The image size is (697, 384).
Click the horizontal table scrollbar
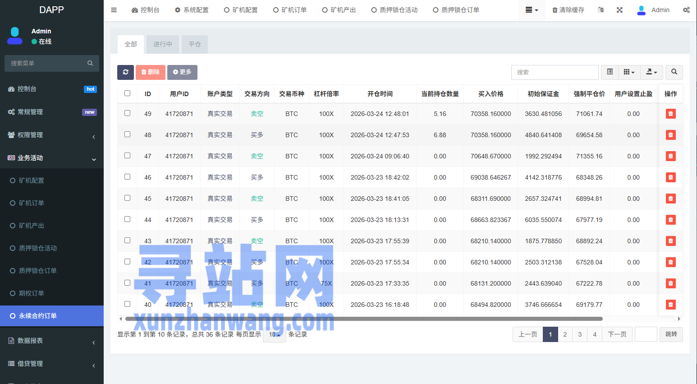pos(363,319)
